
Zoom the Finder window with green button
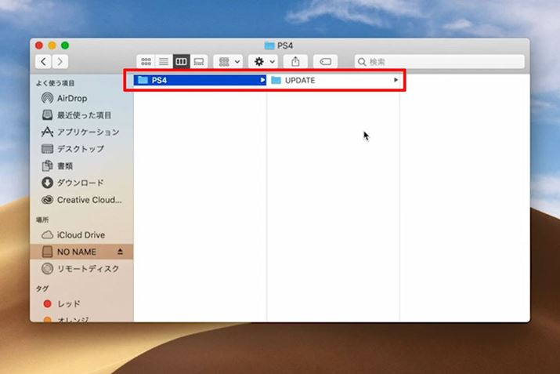pyautogui.click(x=65, y=45)
